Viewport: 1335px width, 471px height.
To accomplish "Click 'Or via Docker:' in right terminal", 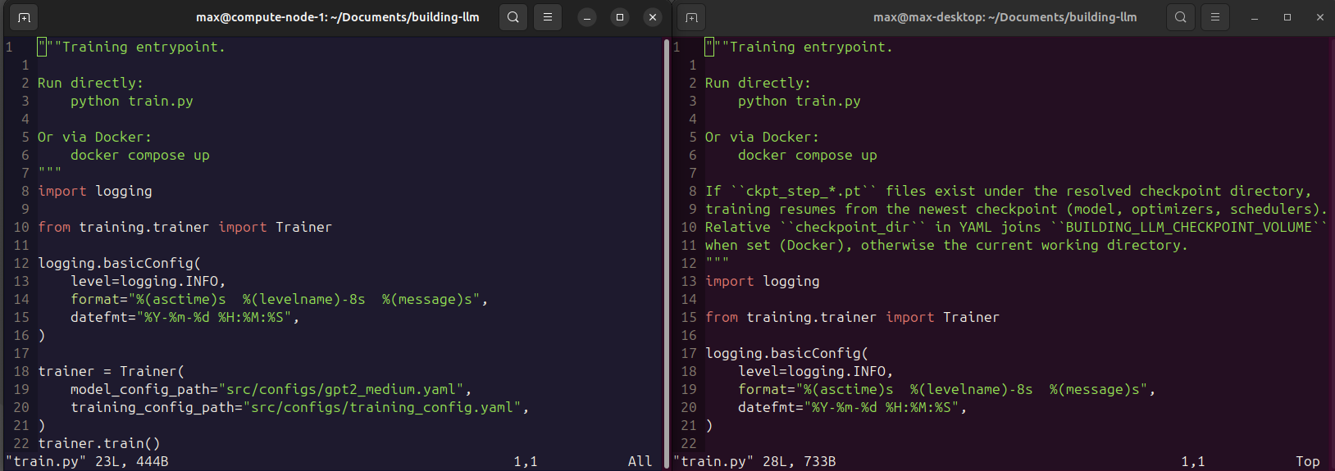I will (762, 138).
